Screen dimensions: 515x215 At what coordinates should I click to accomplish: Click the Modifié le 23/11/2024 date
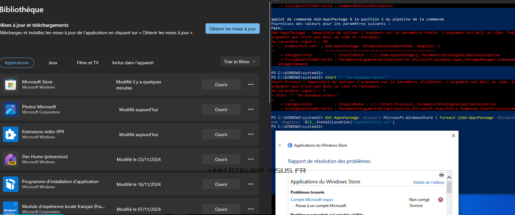pyautogui.click(x=139, y=159)
